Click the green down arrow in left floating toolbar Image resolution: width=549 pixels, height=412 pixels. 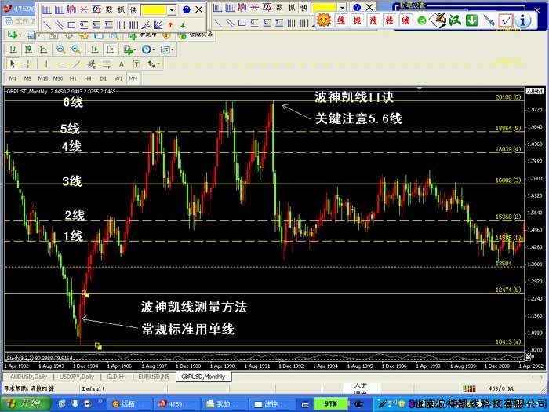183,25
